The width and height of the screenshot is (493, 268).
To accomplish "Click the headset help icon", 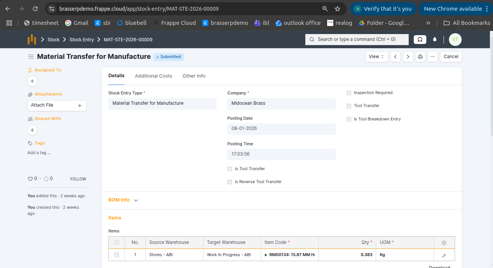I will point(420,39).
